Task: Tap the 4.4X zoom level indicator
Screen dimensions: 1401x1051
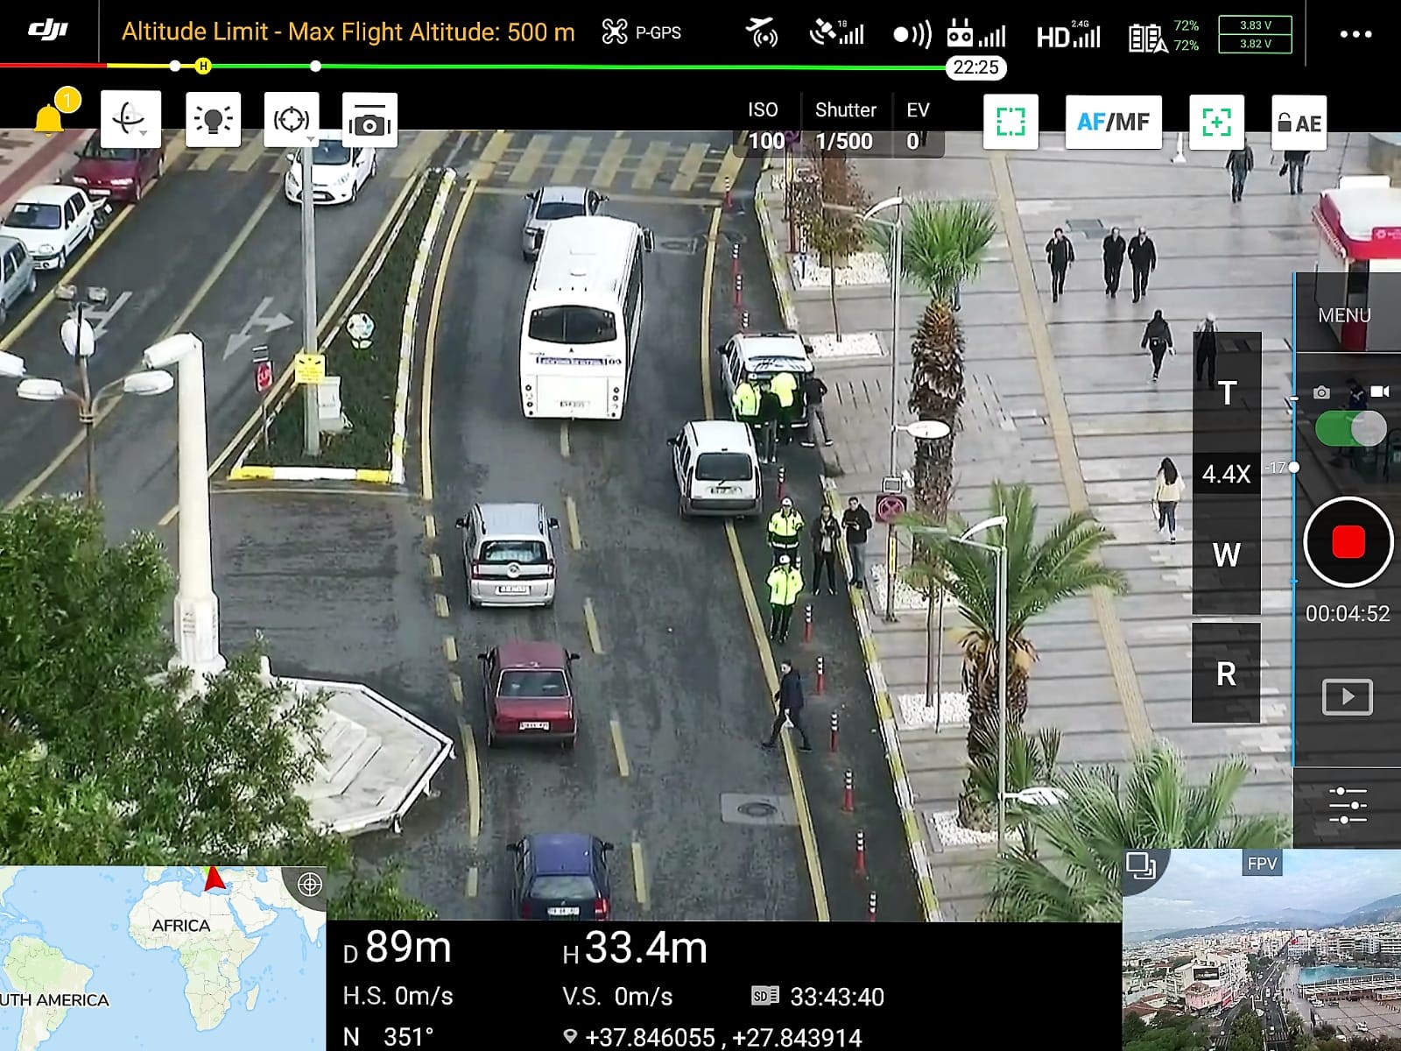Action: pos(1226,474)
